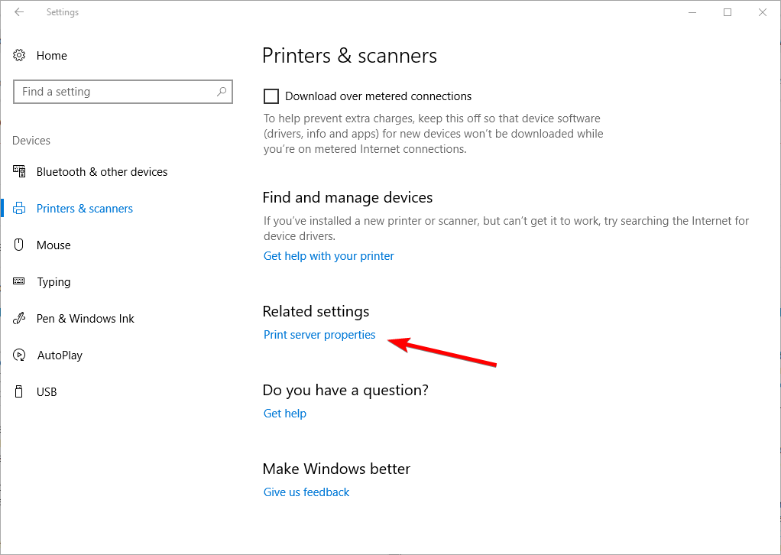Screen dimensions: 781x555
Task: Open Bluetooth & other devices
Action: tap(102, 172)
